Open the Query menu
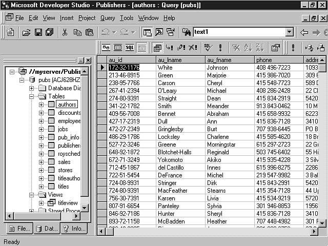Screen dimensions: 328x246 [x=108, y=18]
